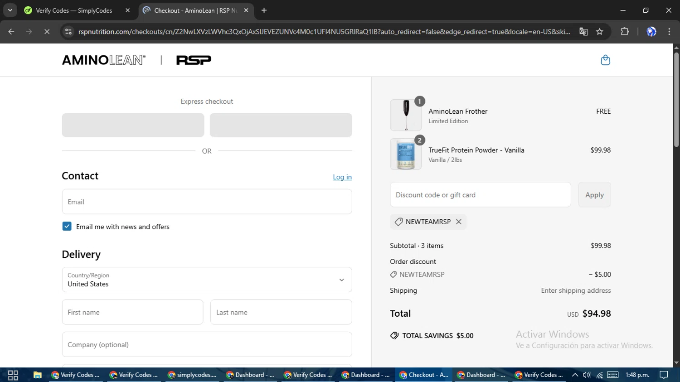
Task: Switch to the Checkout - A... taskbar window
Action: pyautogui.click(x=424, y=375)
